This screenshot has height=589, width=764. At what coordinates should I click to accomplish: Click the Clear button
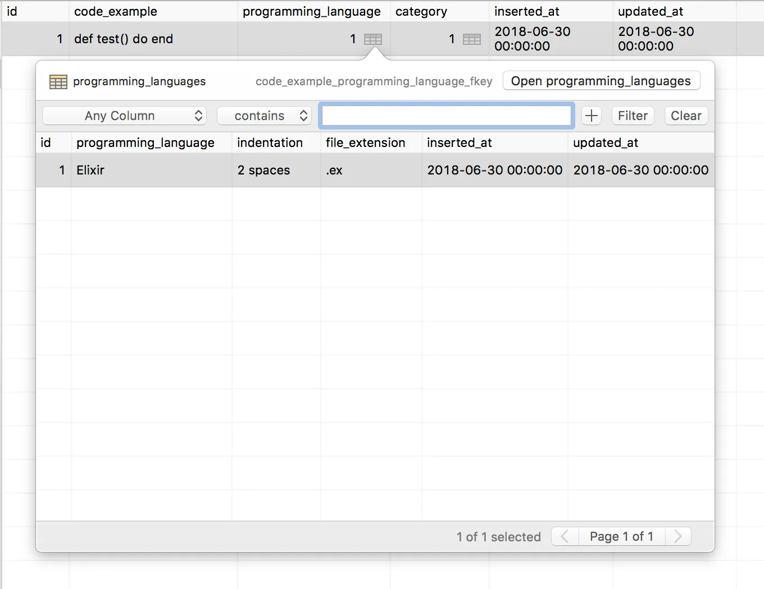click(x=686, y=116)
